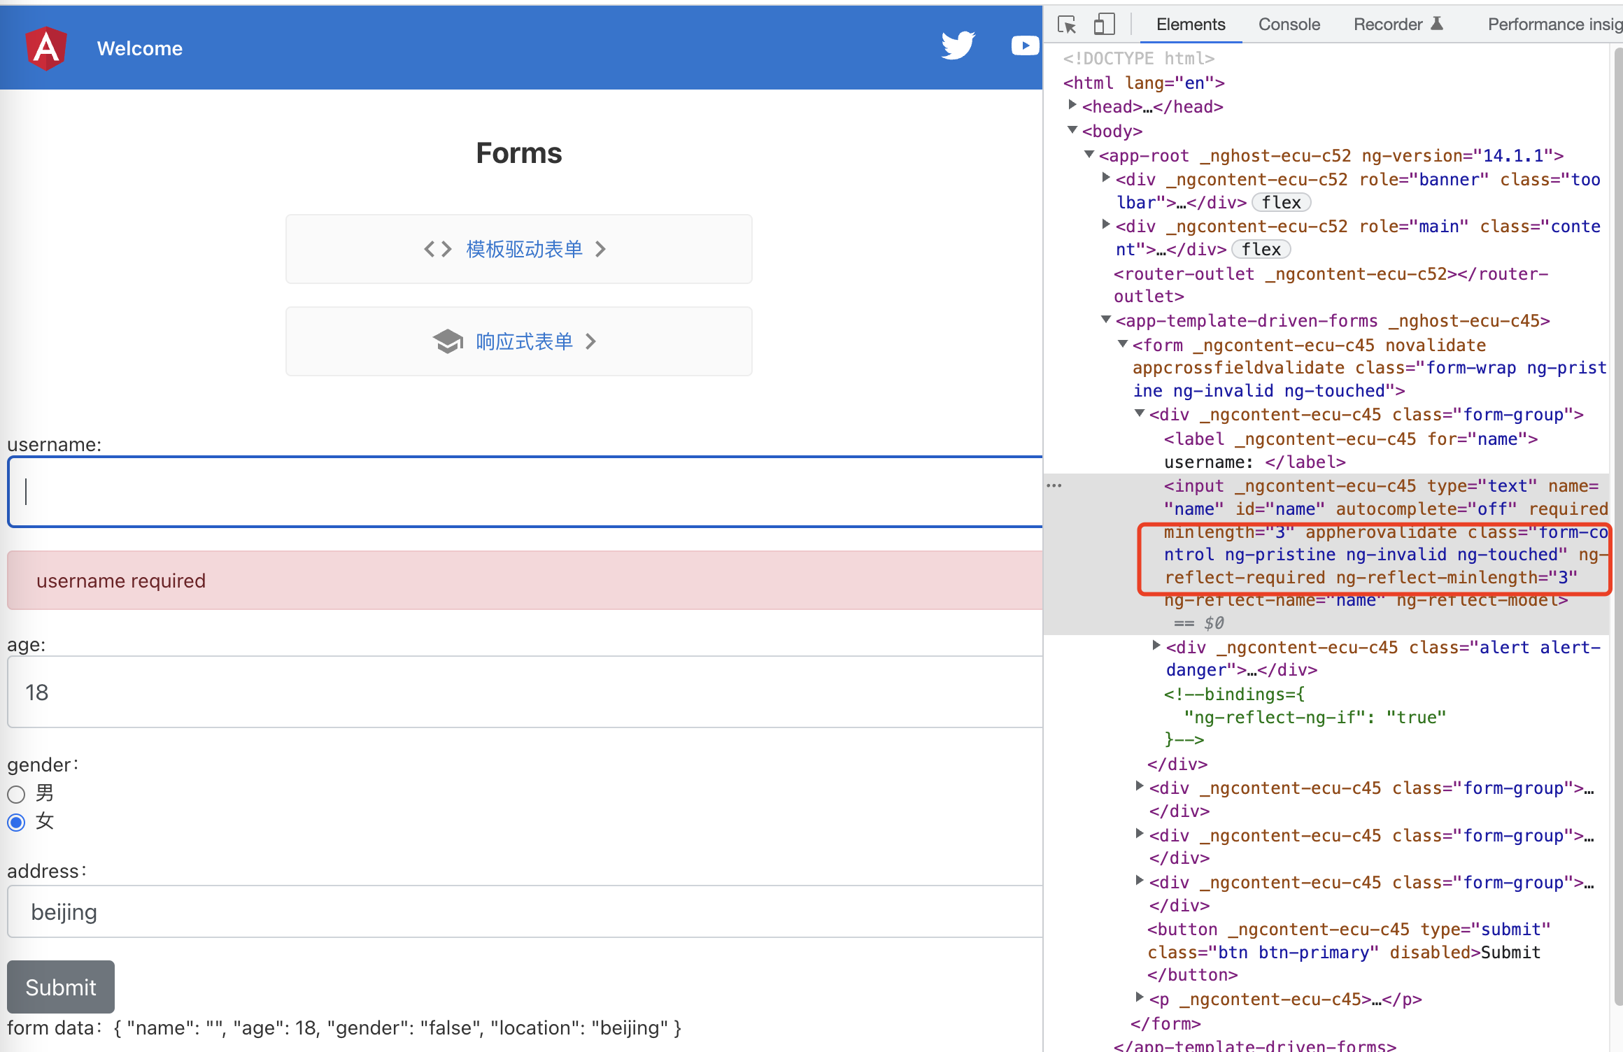Click the three-dots menu beside selected input node
This screenshot has width=1623, height=1052.
pos(1054,485)
